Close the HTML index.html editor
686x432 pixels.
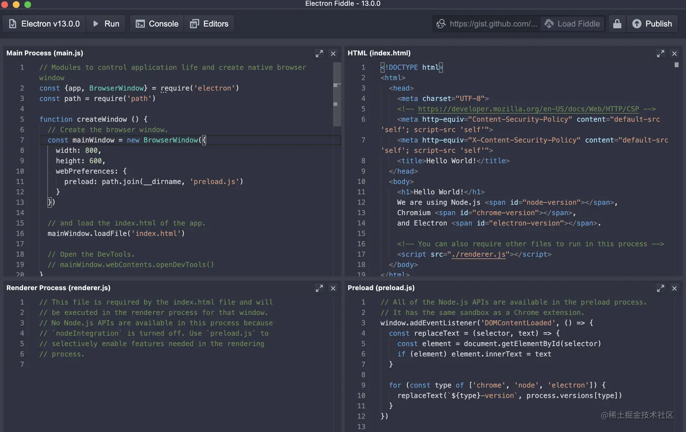[x=675, y=53]
